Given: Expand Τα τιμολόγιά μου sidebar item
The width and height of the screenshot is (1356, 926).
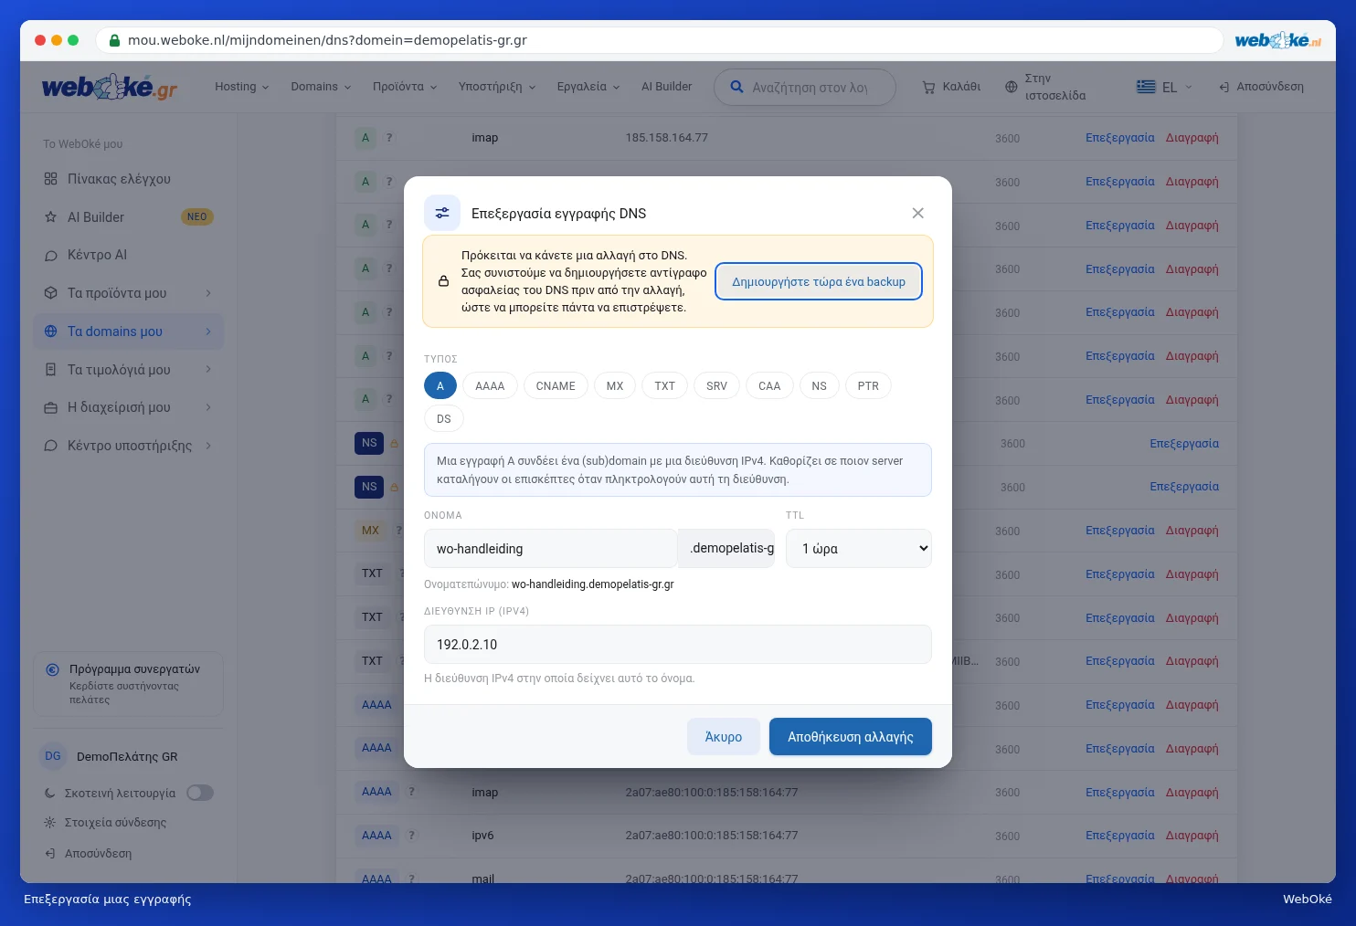Looking at the screenshot, I should 128,370.
